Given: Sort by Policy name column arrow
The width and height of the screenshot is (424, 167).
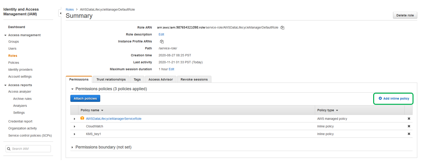Looking at the screenshot, I should 102,110.
